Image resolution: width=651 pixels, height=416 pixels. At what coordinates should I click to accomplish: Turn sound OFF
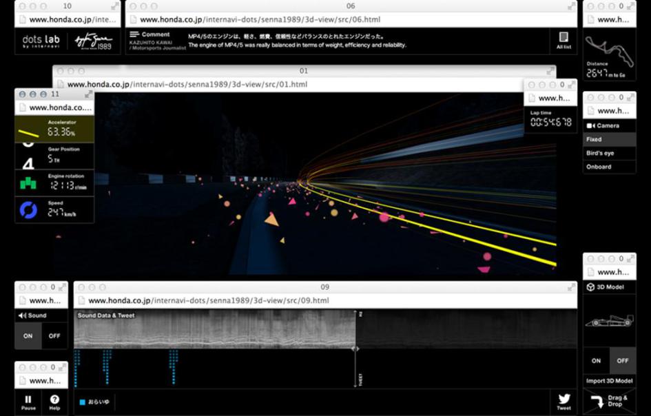54,336
